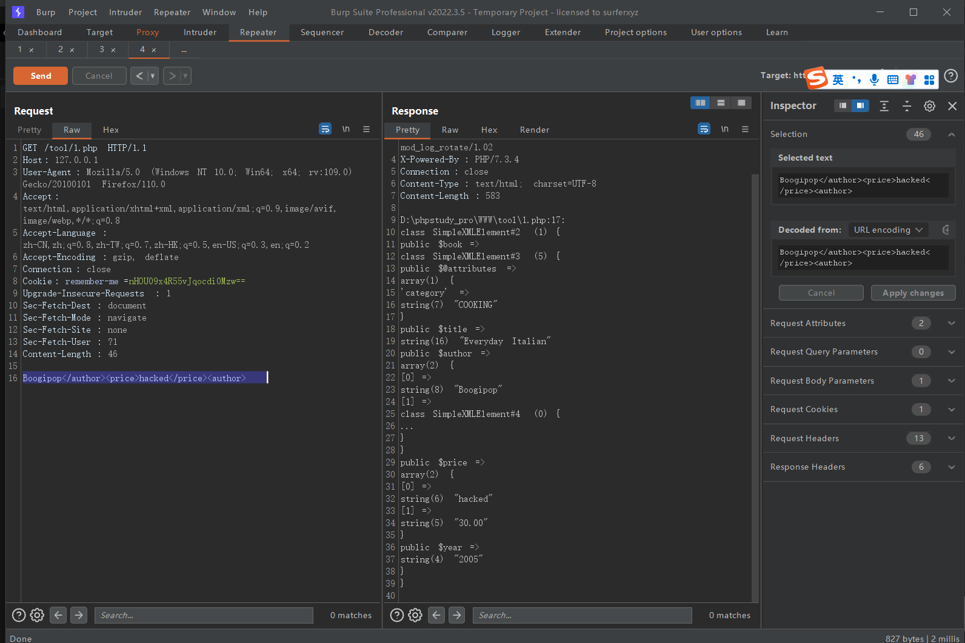Viewport: 965px width, 643px height.
Task: Go to next match in response search
Action: [457, 615]
